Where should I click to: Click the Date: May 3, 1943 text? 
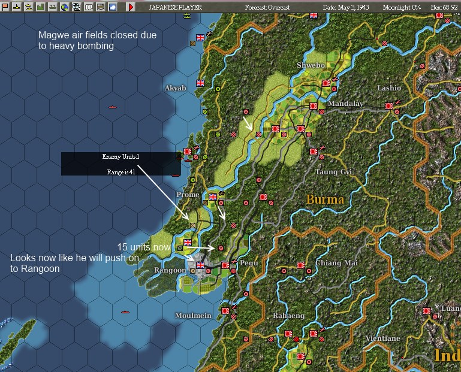(346, 7)
